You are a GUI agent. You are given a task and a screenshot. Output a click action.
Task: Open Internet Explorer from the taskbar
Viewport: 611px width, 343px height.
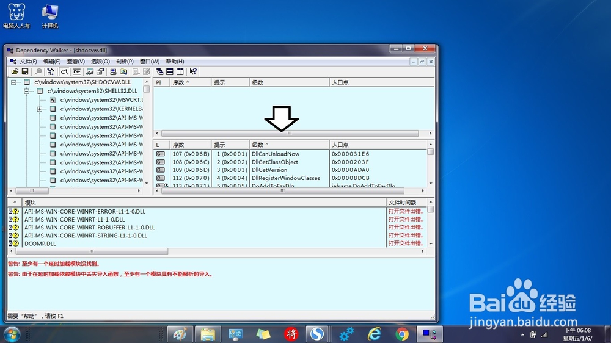coord(374,334)
